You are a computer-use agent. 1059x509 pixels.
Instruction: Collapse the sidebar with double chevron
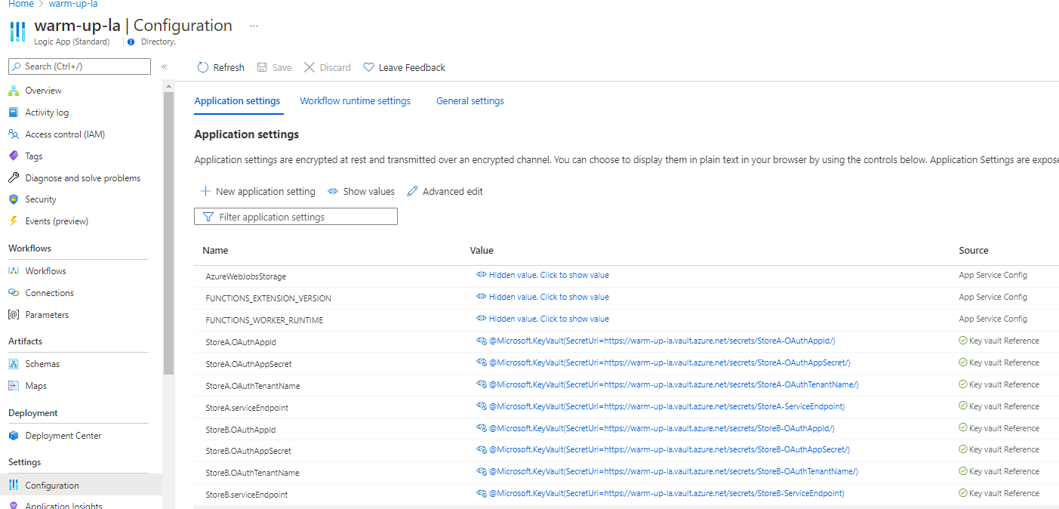[164, 66]
